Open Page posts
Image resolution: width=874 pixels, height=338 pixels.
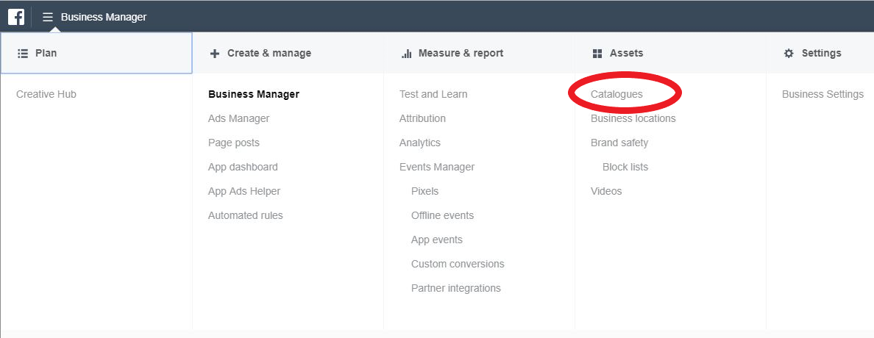[233, 143]
